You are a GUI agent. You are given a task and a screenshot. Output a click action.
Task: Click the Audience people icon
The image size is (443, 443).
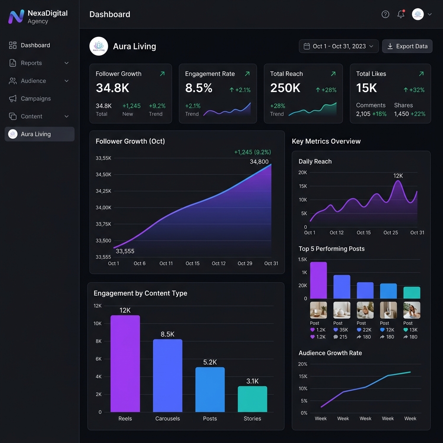[13, 81]
